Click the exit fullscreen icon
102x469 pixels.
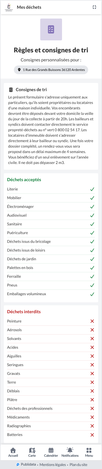pos(94,7)
